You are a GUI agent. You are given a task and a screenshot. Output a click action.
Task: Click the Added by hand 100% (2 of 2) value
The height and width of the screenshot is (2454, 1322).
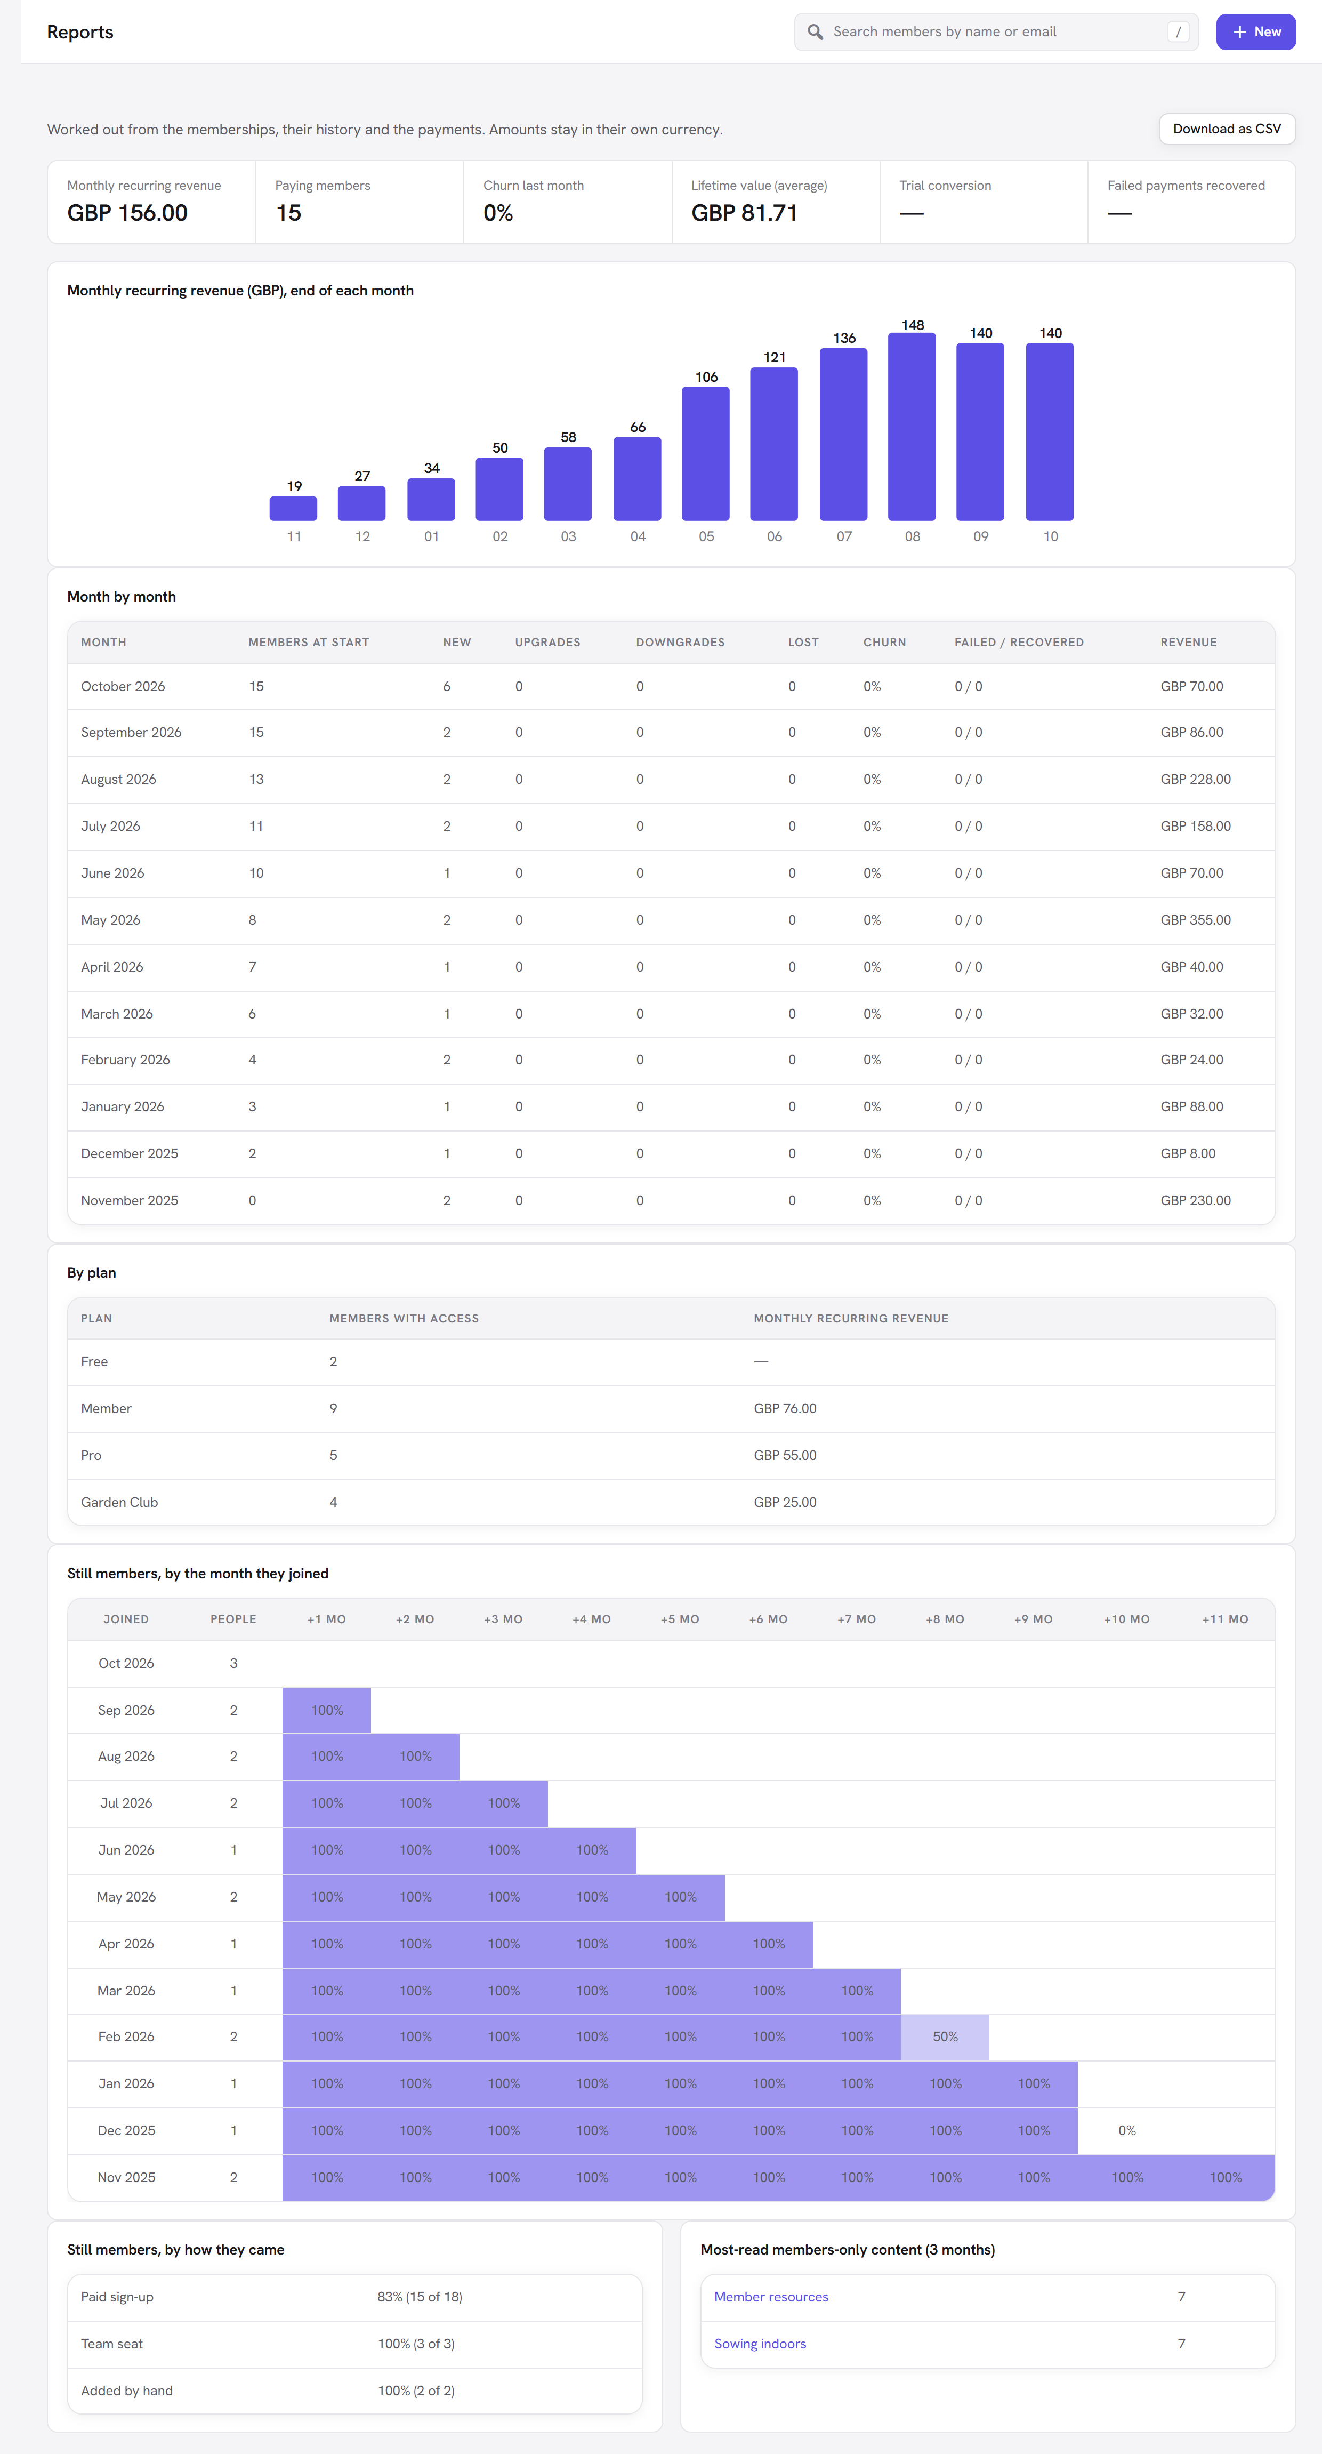coord(416,2390)
